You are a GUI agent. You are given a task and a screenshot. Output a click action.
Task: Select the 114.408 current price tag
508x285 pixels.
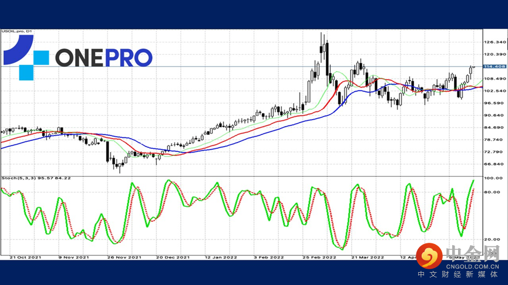tap(494, 66)
